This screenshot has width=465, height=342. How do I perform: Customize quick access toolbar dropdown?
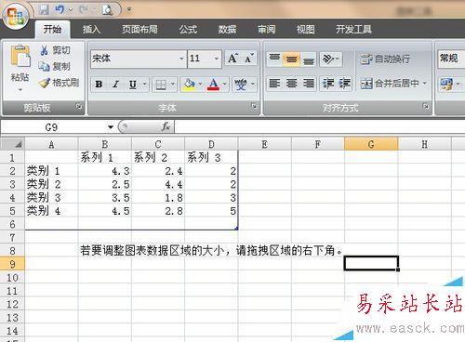point(129,9)
